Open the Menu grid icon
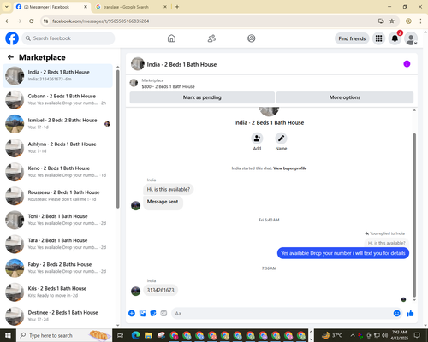Screen dimensions: 428x342 pos(378,38)
